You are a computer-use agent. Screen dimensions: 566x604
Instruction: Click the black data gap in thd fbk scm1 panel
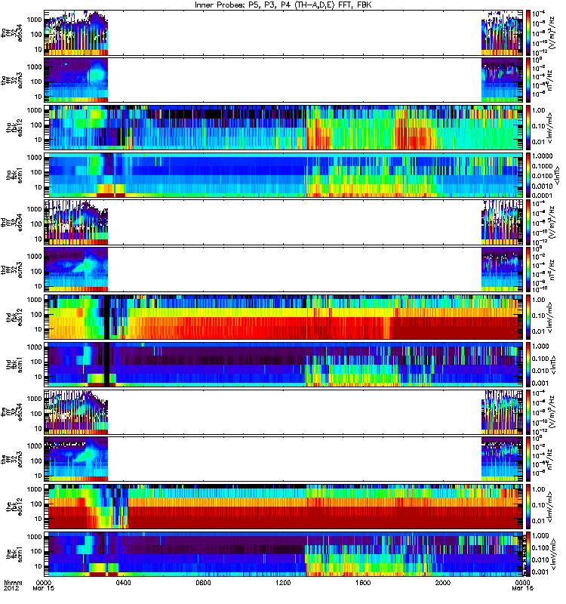pyautogui.click(x=106, y=365)
